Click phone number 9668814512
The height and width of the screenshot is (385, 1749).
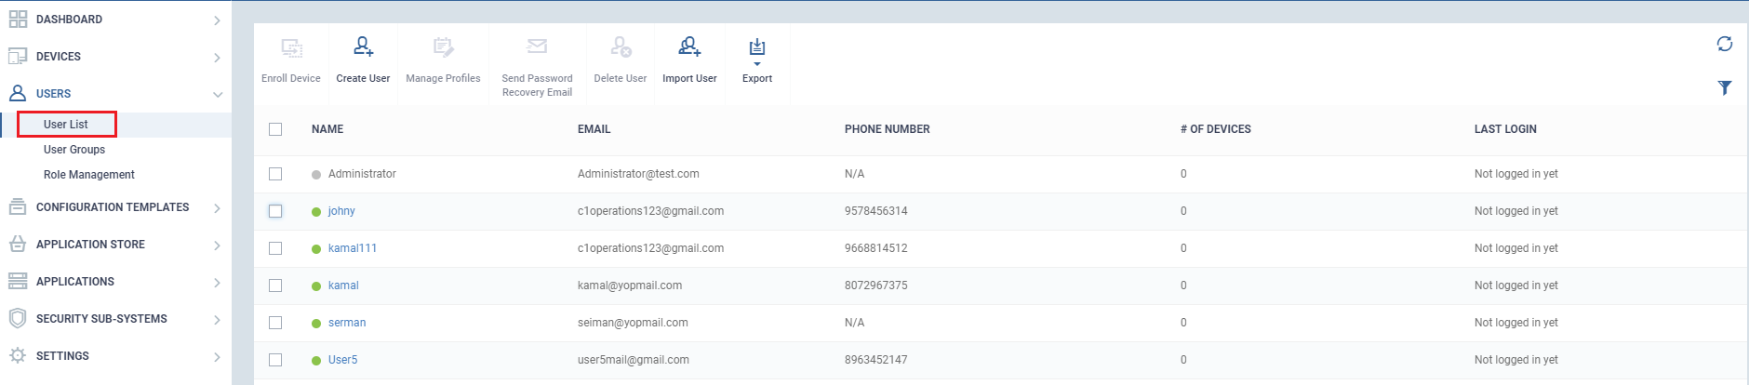[x=876, y=248]
